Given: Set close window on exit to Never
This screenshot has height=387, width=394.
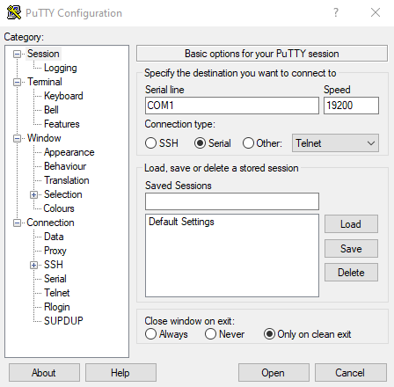Looking at the screenshot, I should point(211,334).
